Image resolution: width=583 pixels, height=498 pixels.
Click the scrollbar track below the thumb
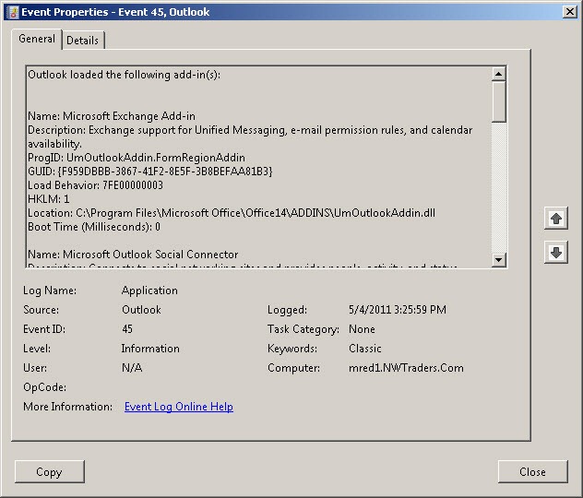point(499,187)
